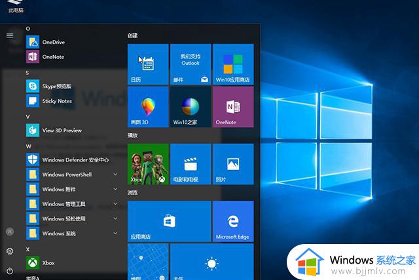
Task: Open View 3D Preview app
Action: tap(72, 130)
